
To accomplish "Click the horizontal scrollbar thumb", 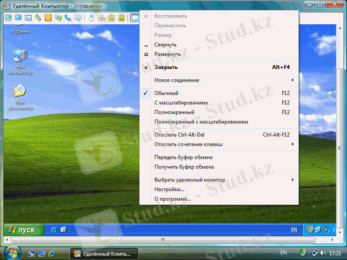I will point(162,239).
